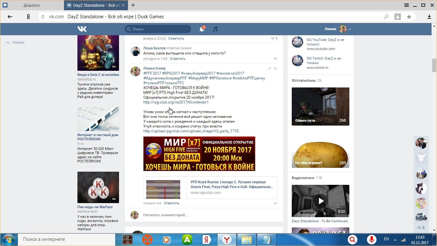Click the key-shaped icon in address bar
This screenshot has width=437, height=246.
387,17
